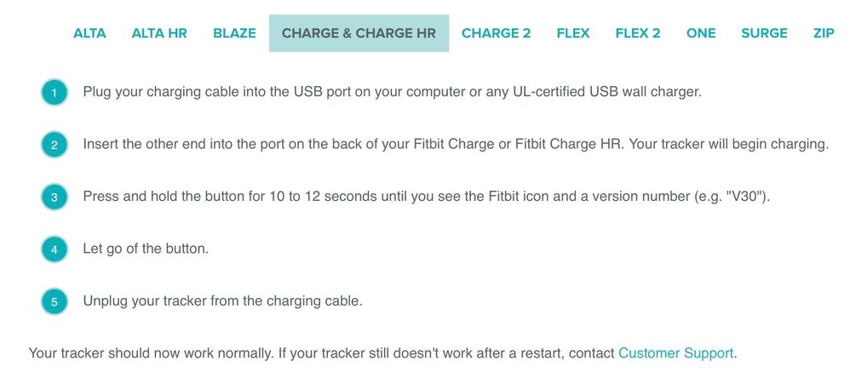Switch to the ALTA HR tab

click(x=159, y=33)
